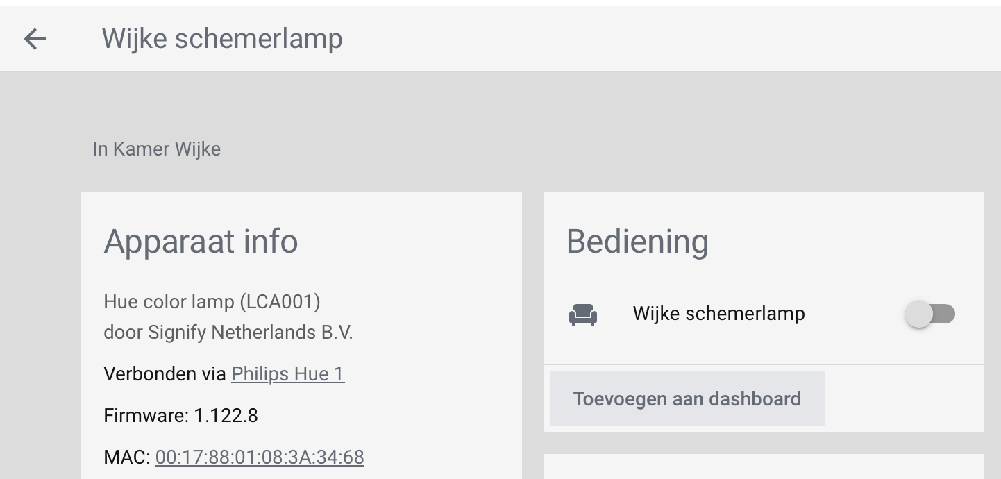The image size is (1001, 479).
Task: Click the In Kamer Wijke area label
Action: (x=157, y=149)
